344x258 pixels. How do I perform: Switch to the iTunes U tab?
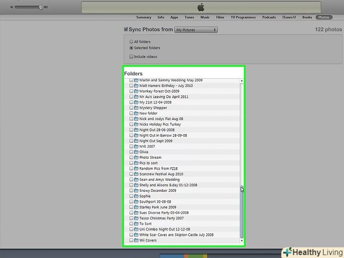pyautogui.click(x=289, y=17)
